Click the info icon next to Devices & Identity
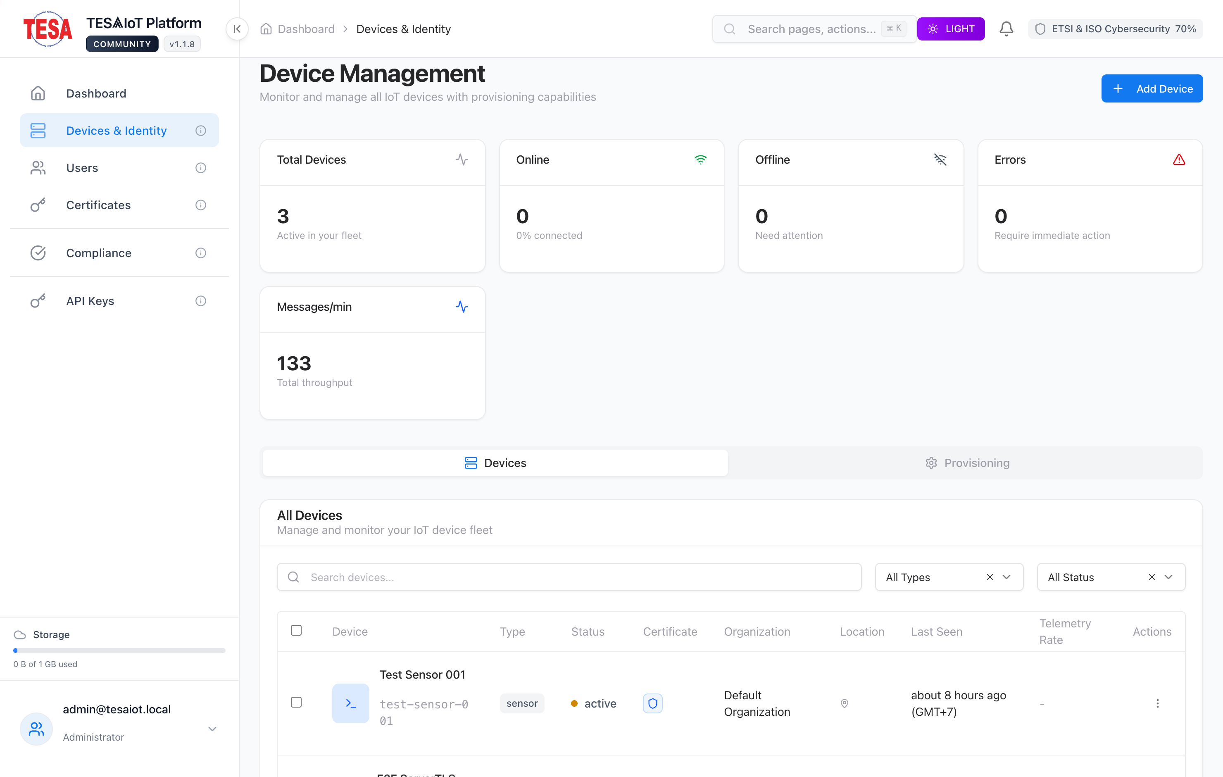1223x777 pixels. pyautogui.click(x=201, y=131)
